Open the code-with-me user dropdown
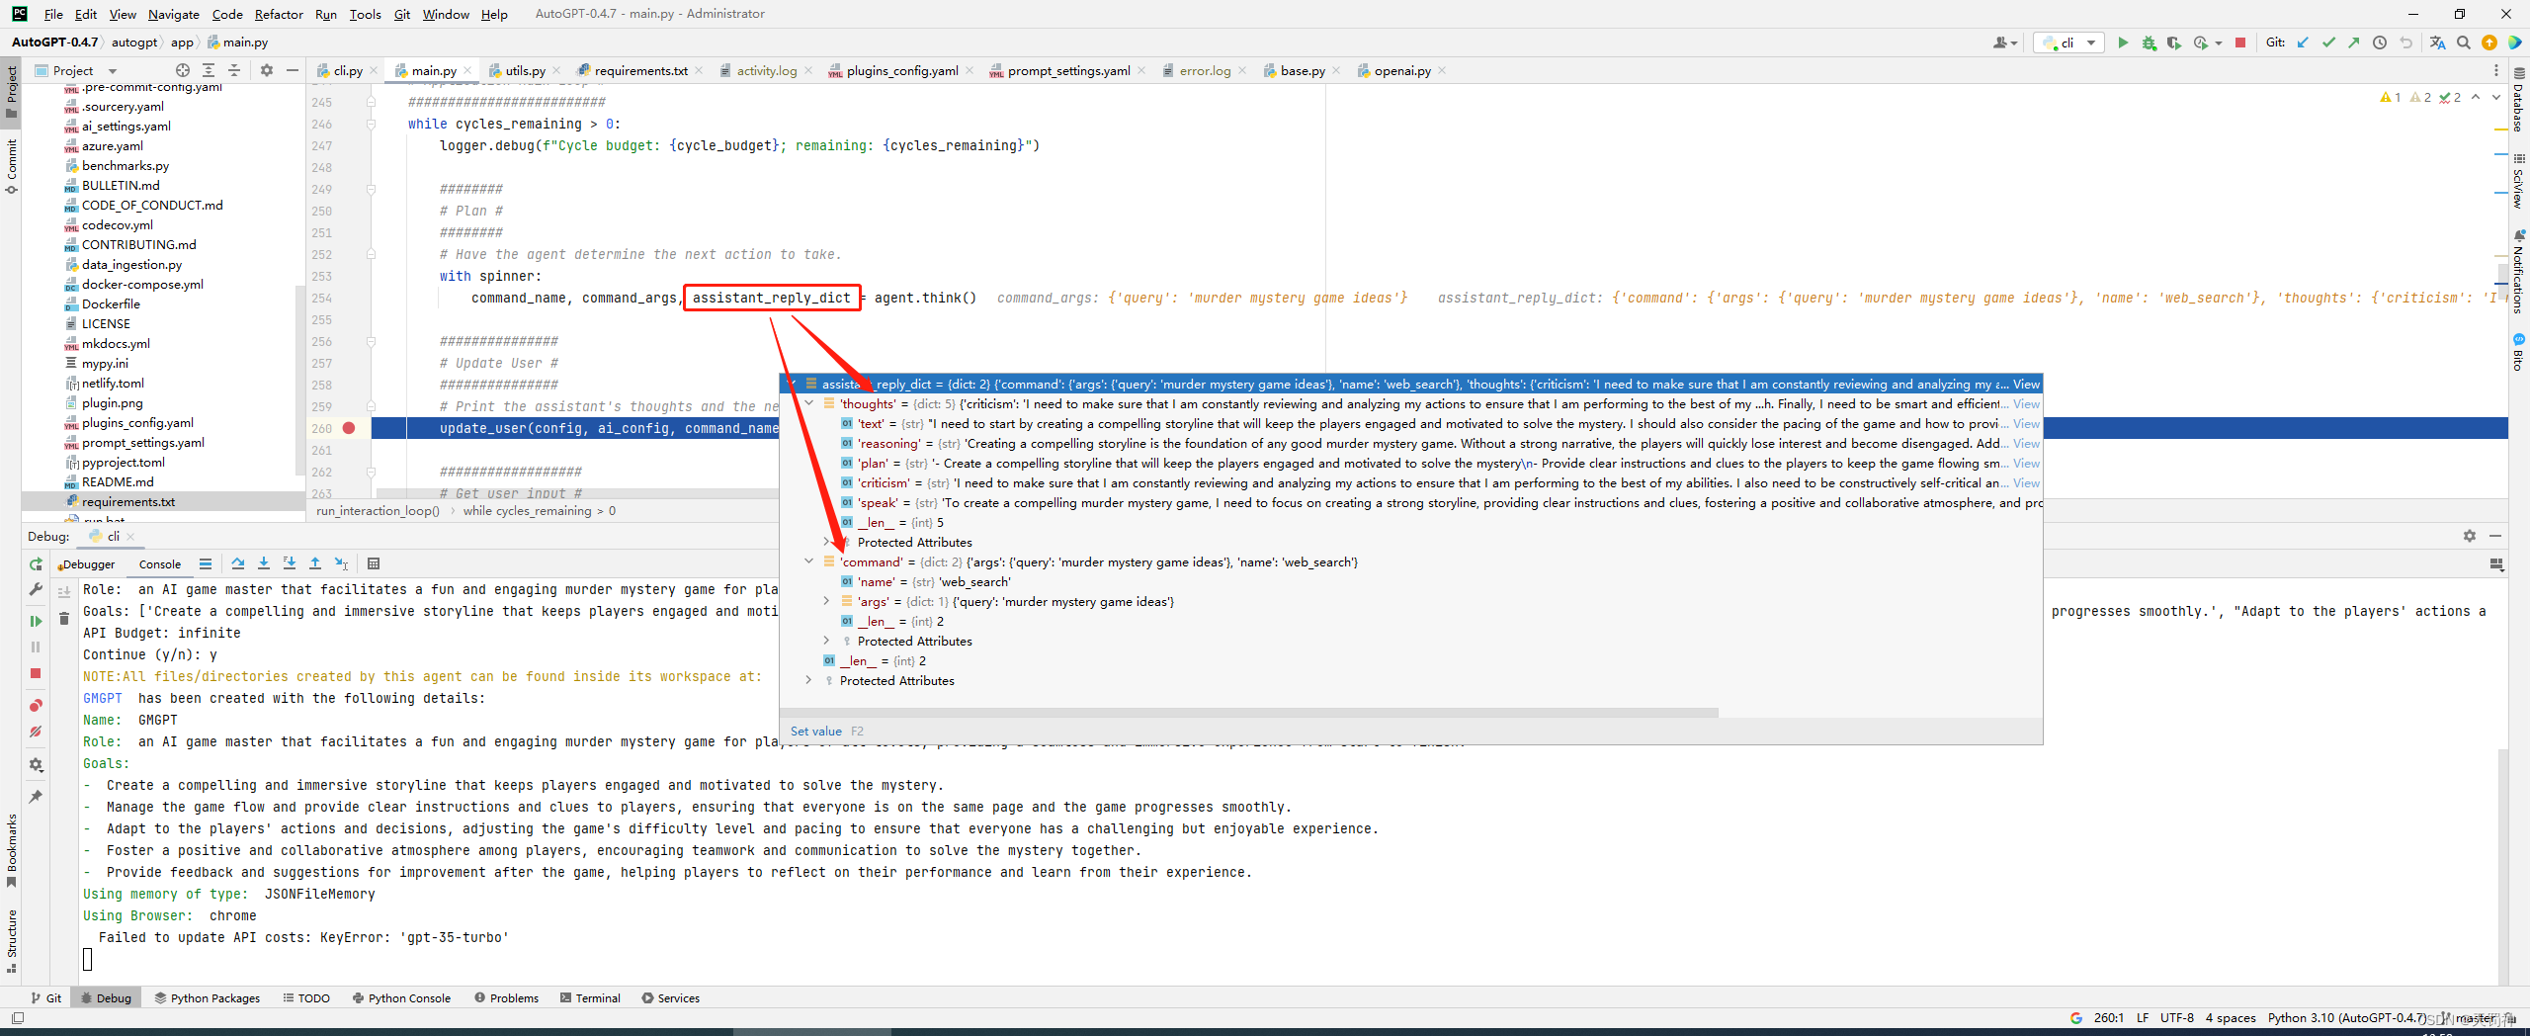Viewport: 2530px width, 1036px height. pos(2005,43)
